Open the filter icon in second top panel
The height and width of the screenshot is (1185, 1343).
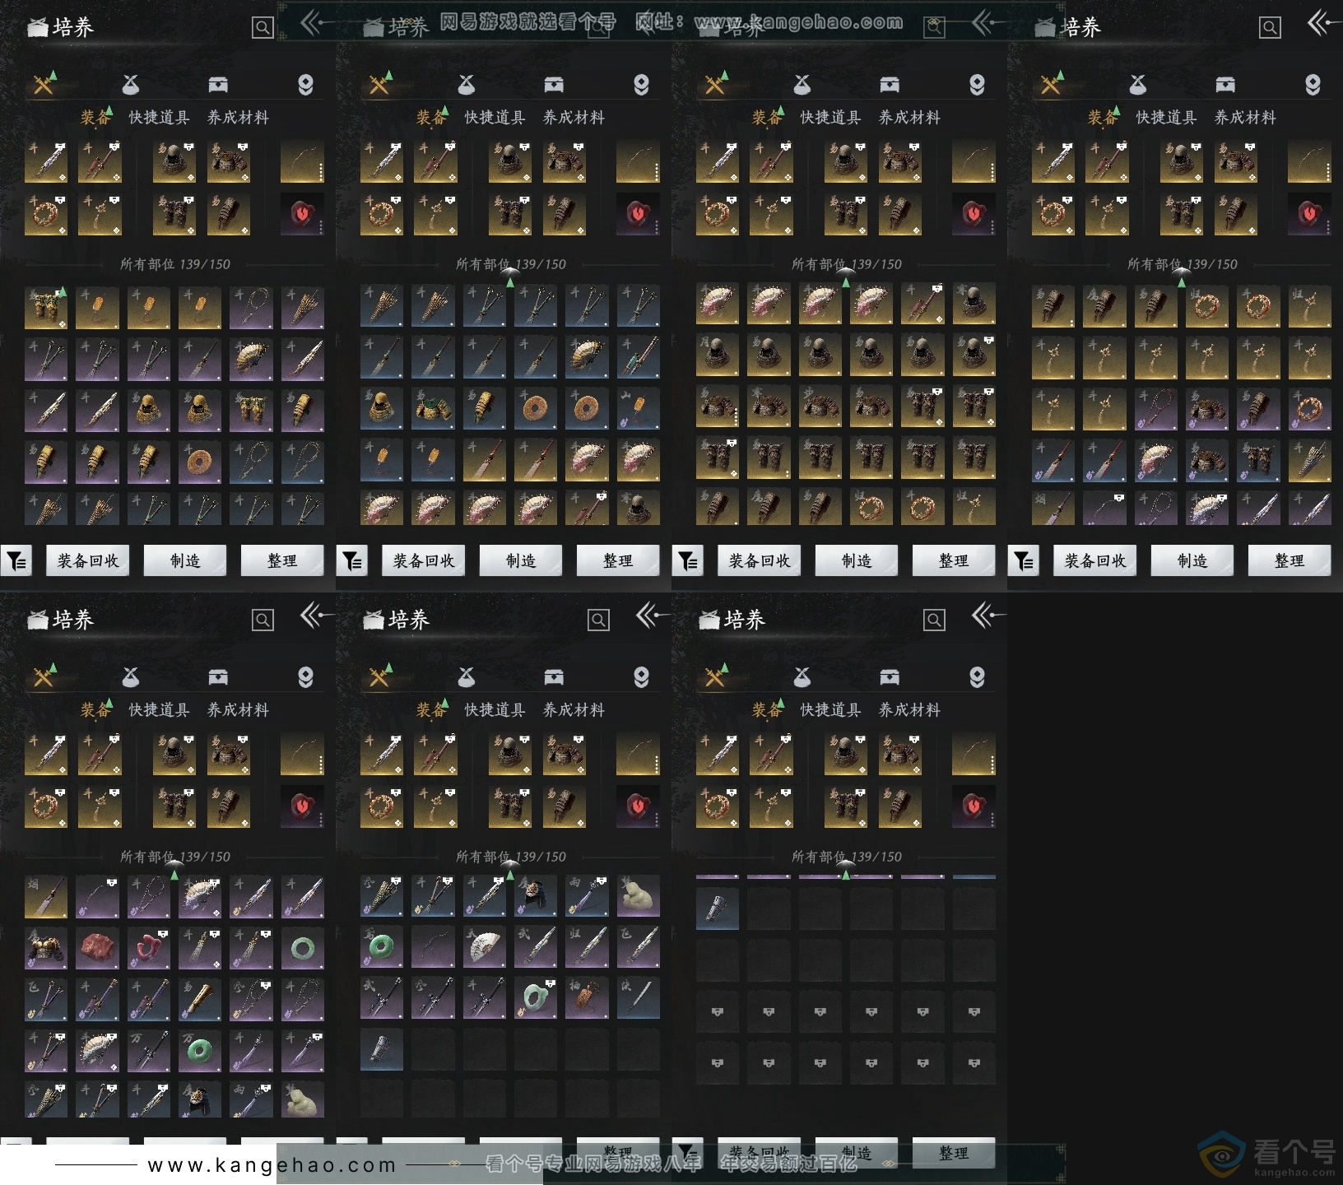[352, 561]
